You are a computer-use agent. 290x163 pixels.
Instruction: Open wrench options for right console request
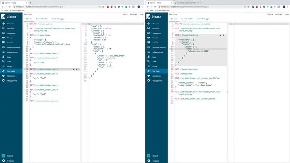[x=223, y=35]
